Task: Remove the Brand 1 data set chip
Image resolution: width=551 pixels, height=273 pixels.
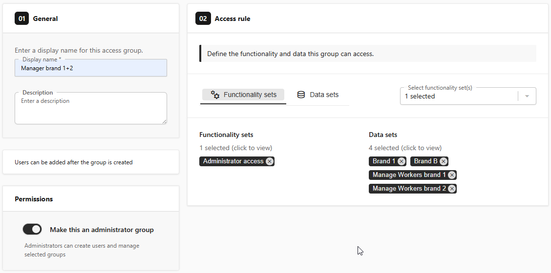Action: coord(402,161)
